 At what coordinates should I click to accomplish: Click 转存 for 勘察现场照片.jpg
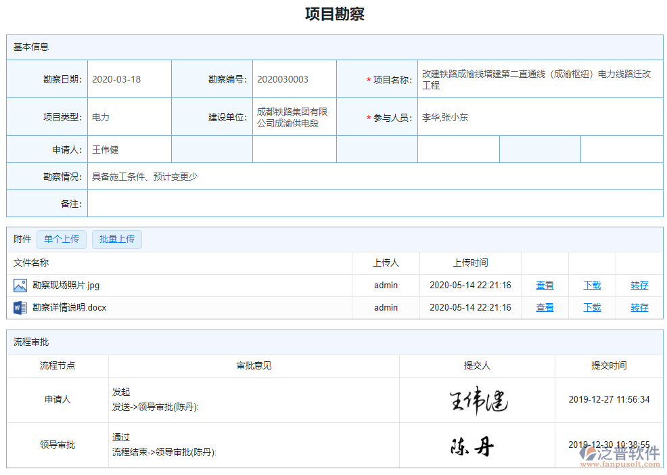[x=639, y=285]
